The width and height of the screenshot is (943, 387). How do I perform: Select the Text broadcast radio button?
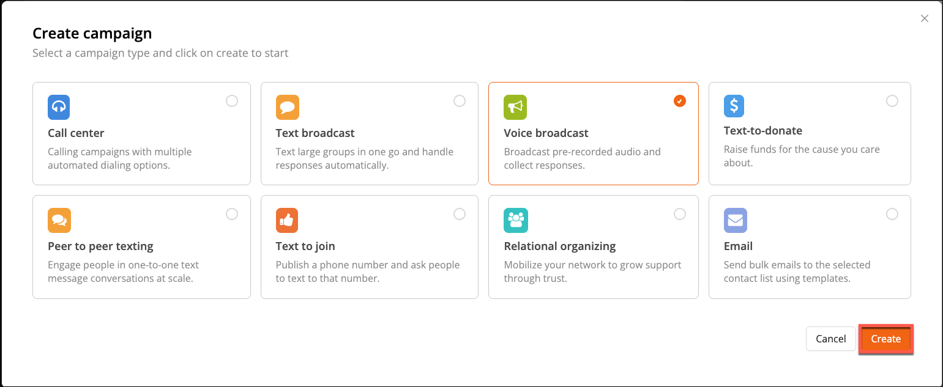point(460,101)
